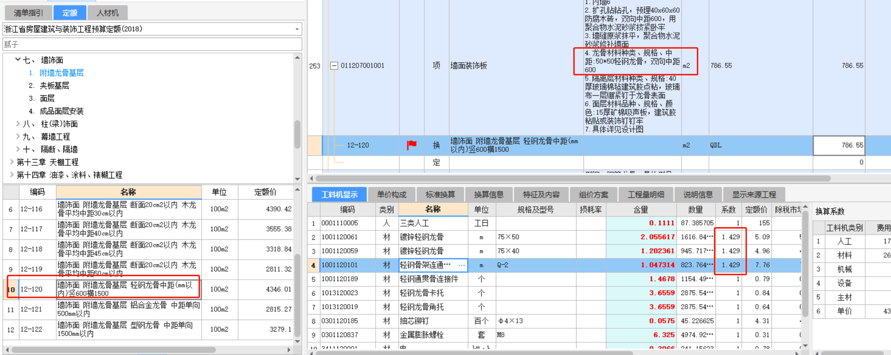Select material row 抽芯铆钉
This screenshot has width=891, height=355.
point(555,321)
